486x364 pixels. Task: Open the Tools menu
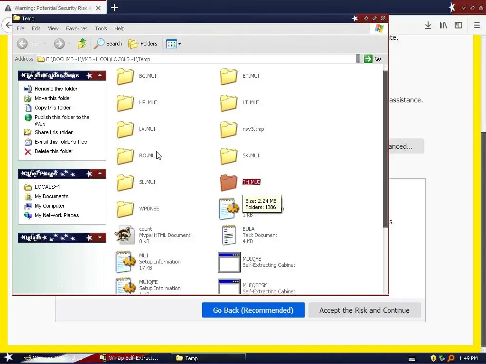101,28
